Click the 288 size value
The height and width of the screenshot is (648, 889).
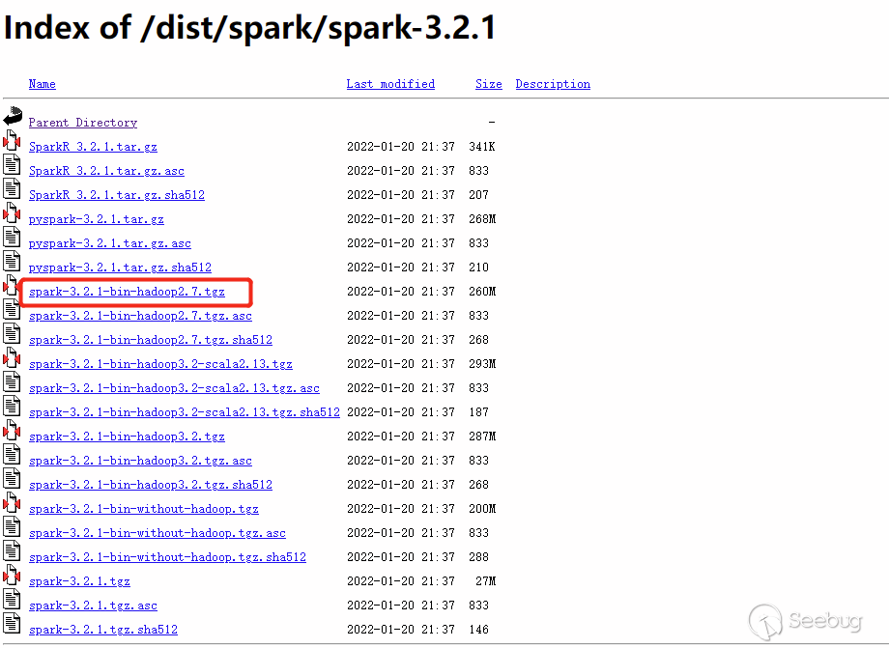[x=478, y=557]
